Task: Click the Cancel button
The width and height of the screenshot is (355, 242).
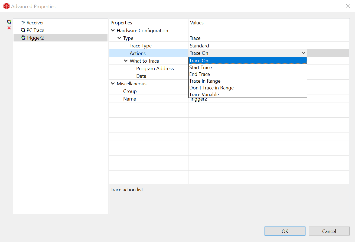Action: [x=329, y=231]
